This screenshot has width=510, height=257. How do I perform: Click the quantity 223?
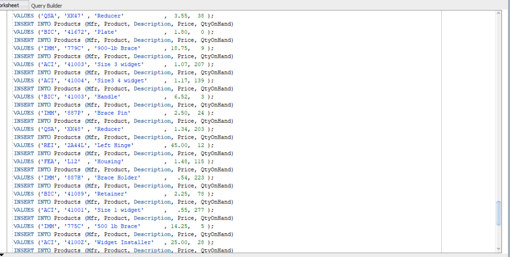199,178
